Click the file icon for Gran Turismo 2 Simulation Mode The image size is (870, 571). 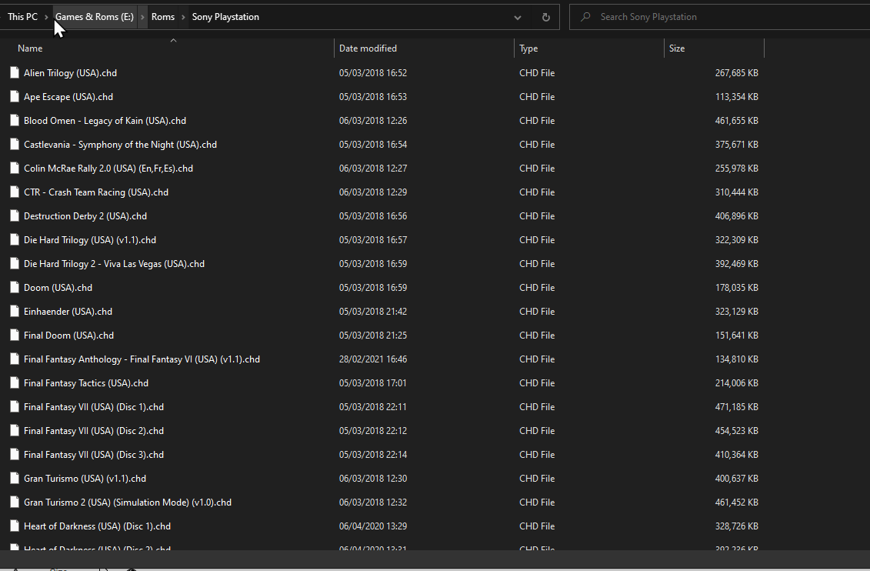[15, 503]
